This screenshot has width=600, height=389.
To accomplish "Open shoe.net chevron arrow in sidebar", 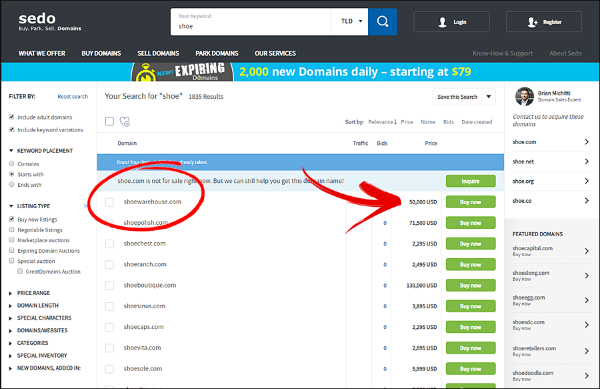I will pyautogui.click(x=587, y=161).
